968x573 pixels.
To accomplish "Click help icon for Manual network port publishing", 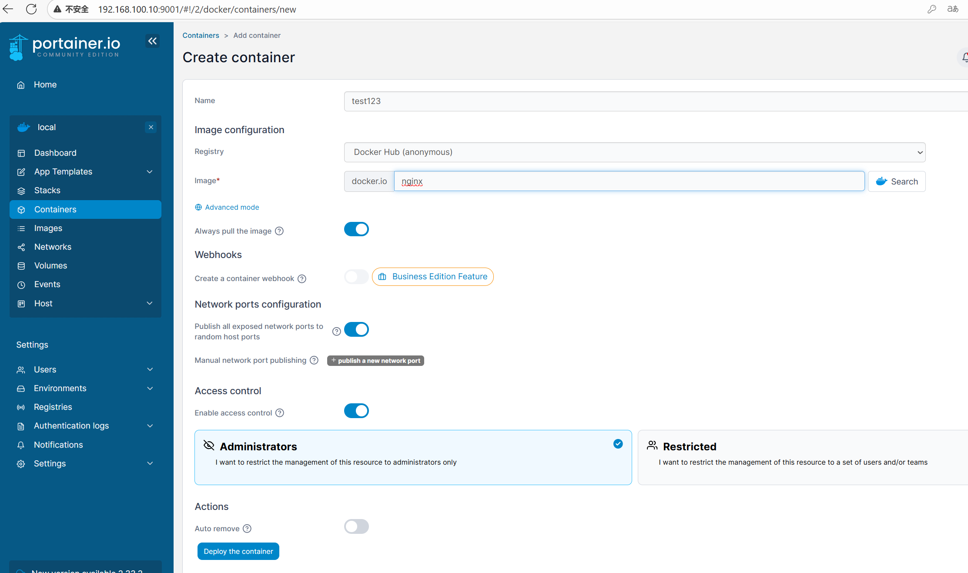I will (314, 360).
